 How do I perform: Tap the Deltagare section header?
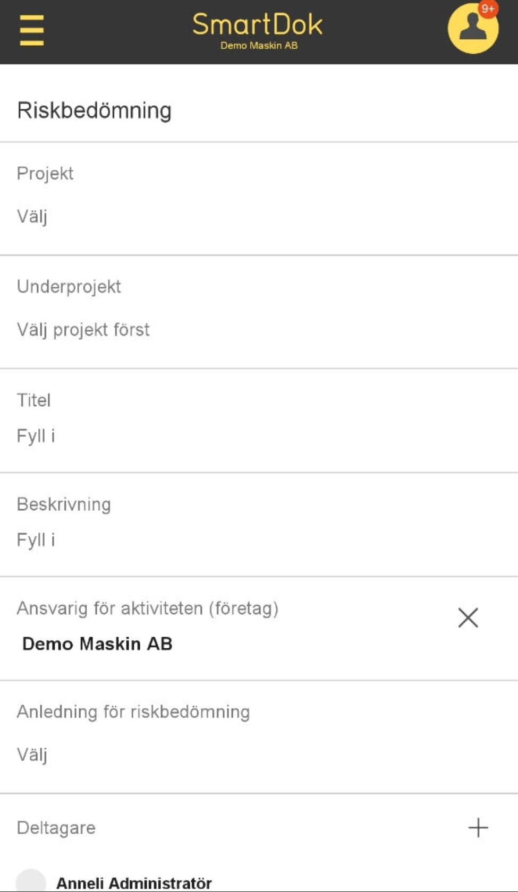(x=56, y=827)
